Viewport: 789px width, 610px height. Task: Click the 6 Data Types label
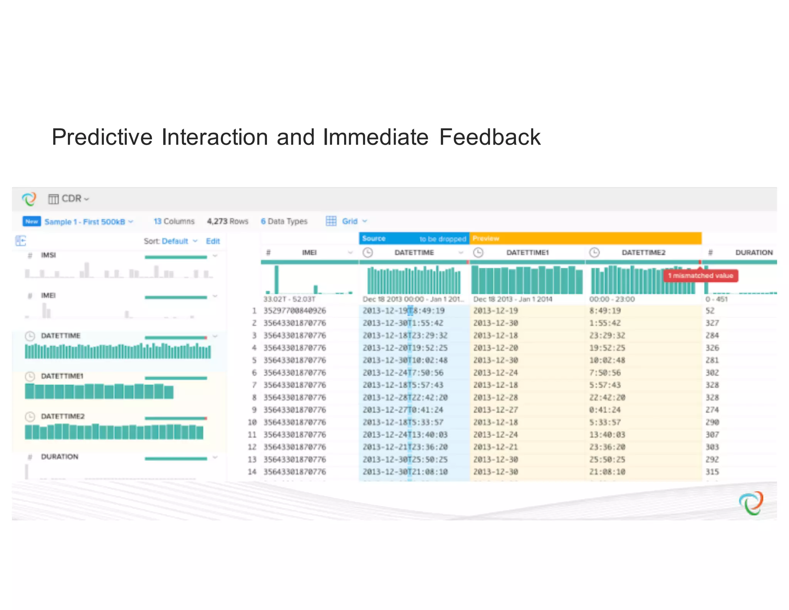click(284, 221)
